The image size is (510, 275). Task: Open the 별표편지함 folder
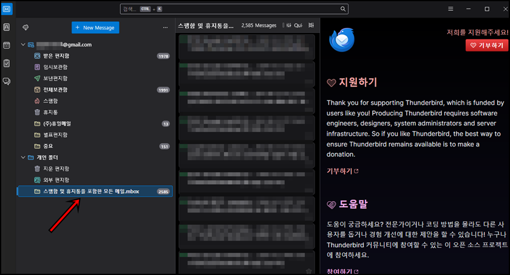tap(95, 134)
